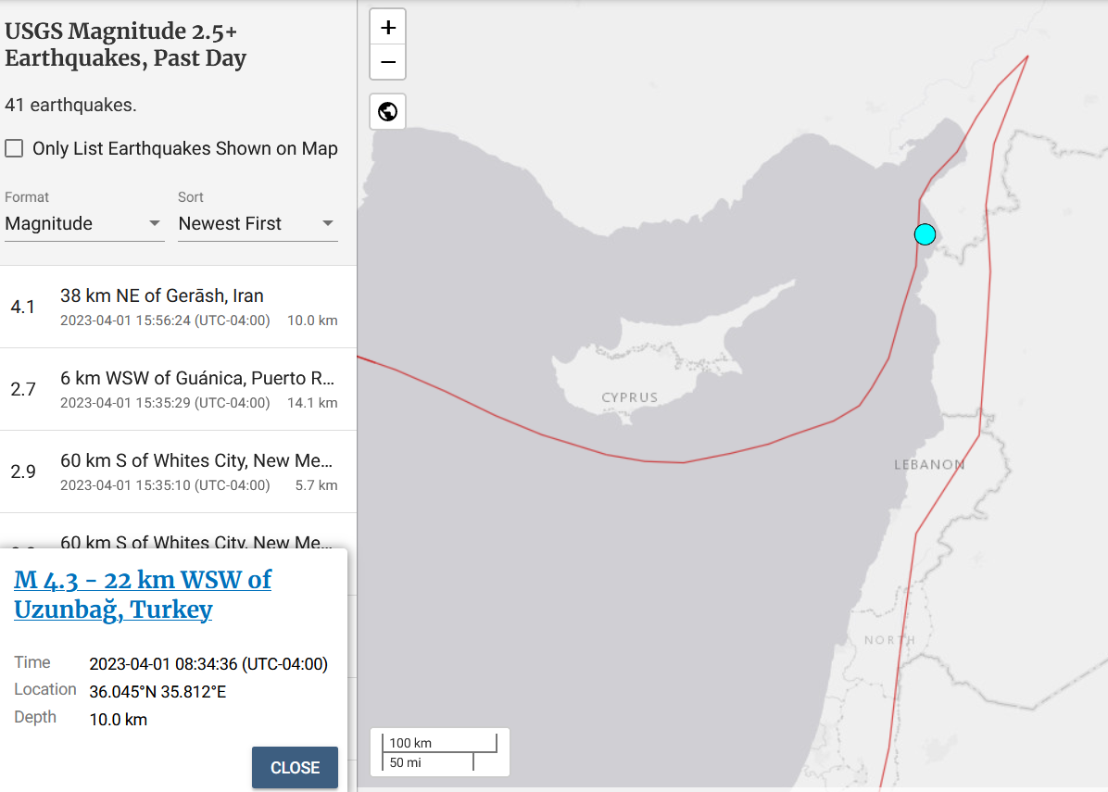This screenshot has height=792, width=1108.
Task: Select the cyan earthquake marker on map
Action: pos(925,233)
